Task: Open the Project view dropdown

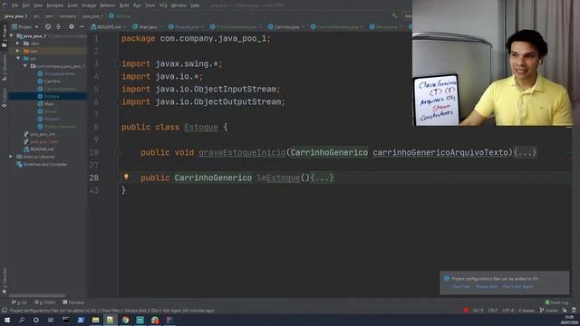Action: pyautogui.click(x=24, y=27)
